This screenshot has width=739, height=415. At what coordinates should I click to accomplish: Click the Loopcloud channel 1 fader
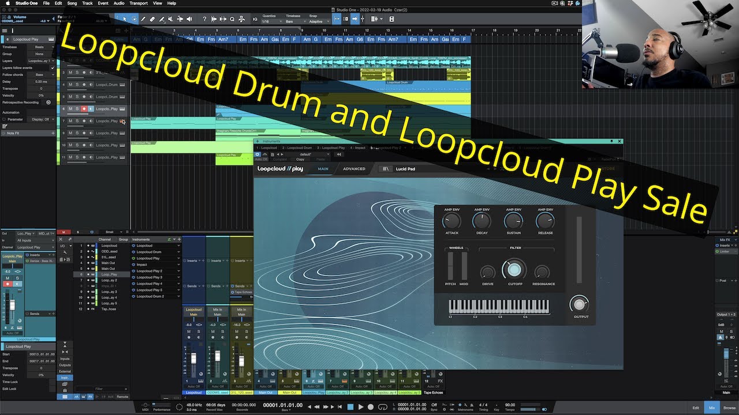coord(193,357)
